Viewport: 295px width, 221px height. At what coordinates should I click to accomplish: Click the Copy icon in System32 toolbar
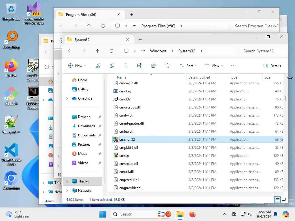[x=112, y=66]
